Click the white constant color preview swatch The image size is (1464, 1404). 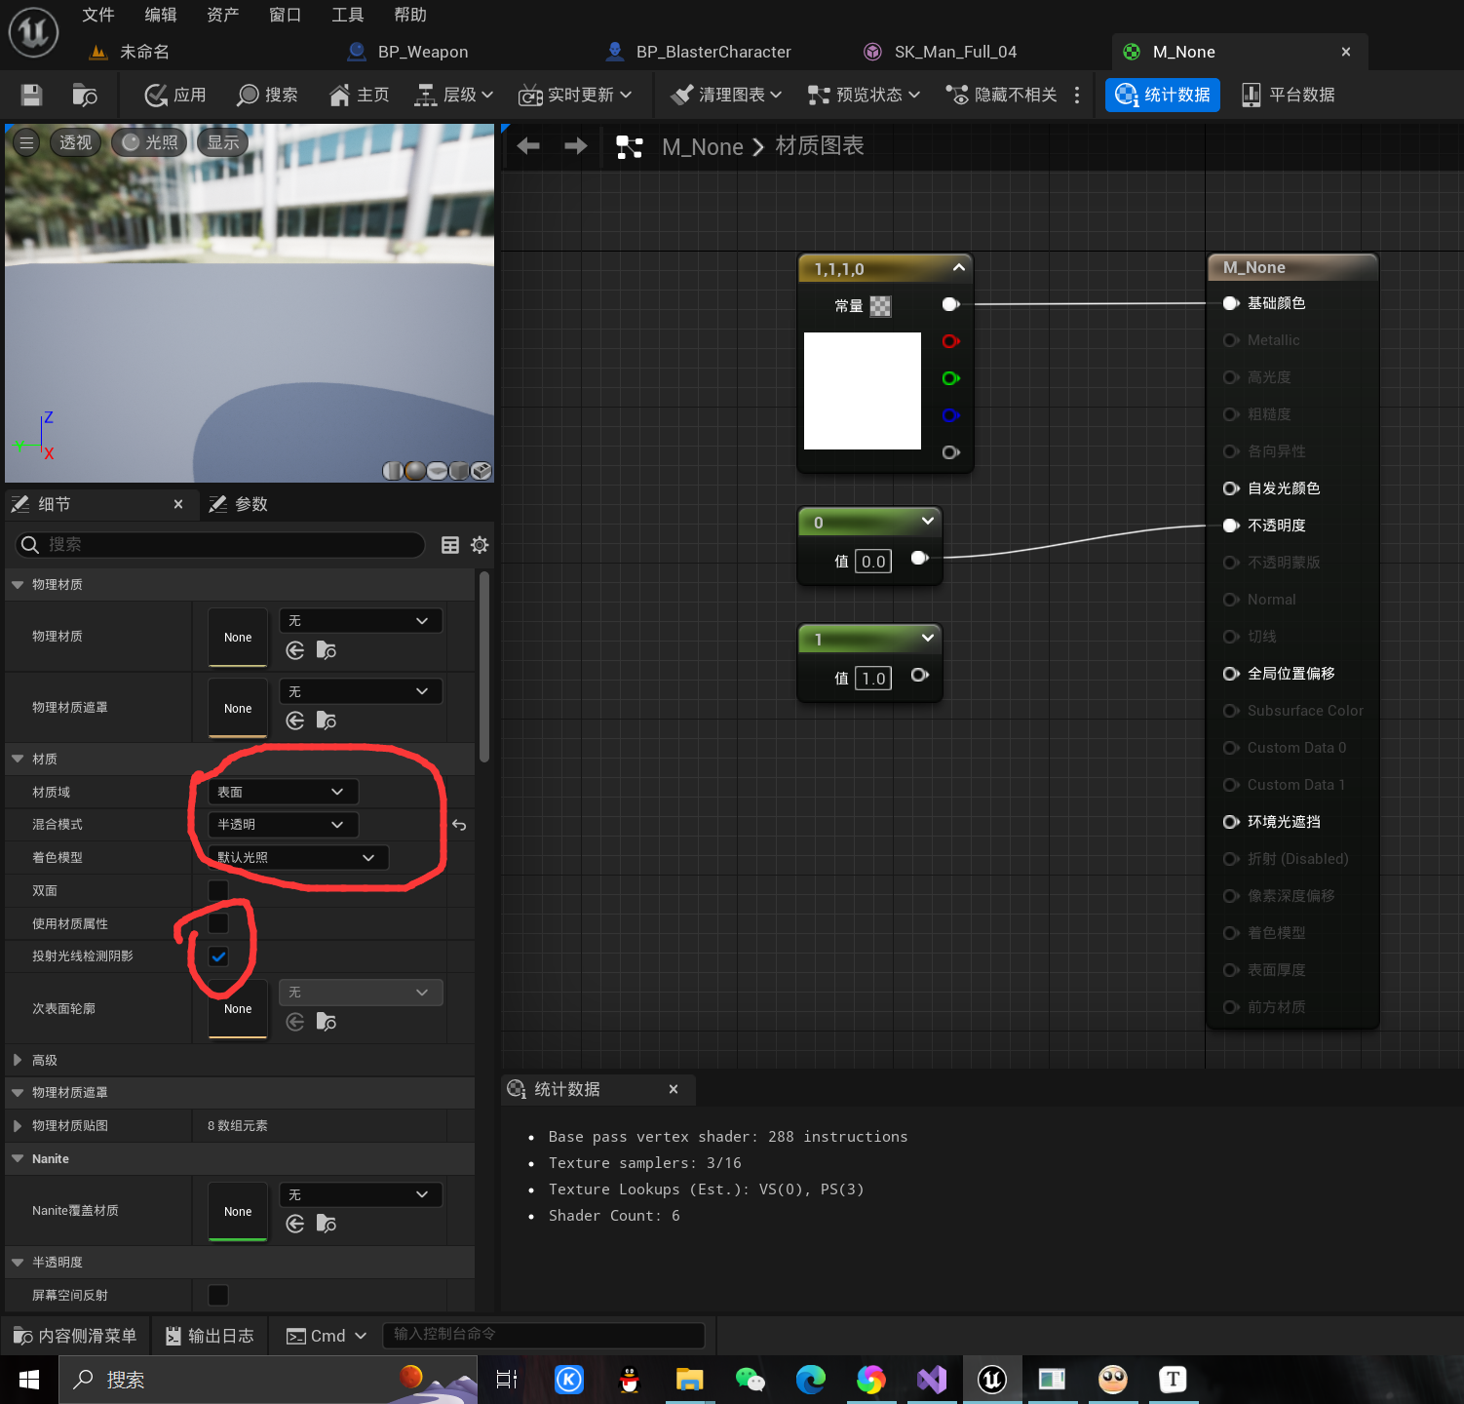[863, 391]
